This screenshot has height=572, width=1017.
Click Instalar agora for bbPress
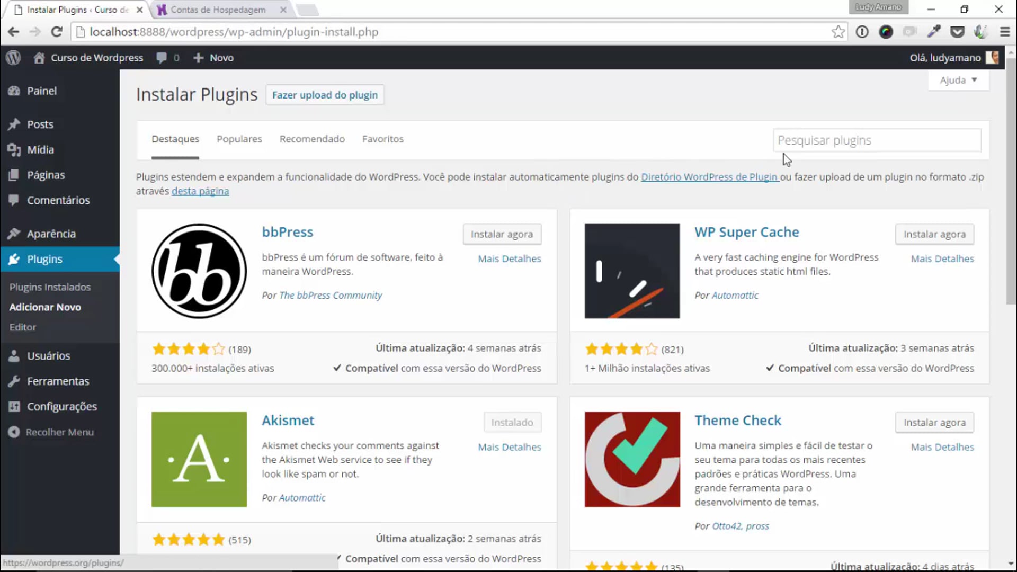[502, 234]
